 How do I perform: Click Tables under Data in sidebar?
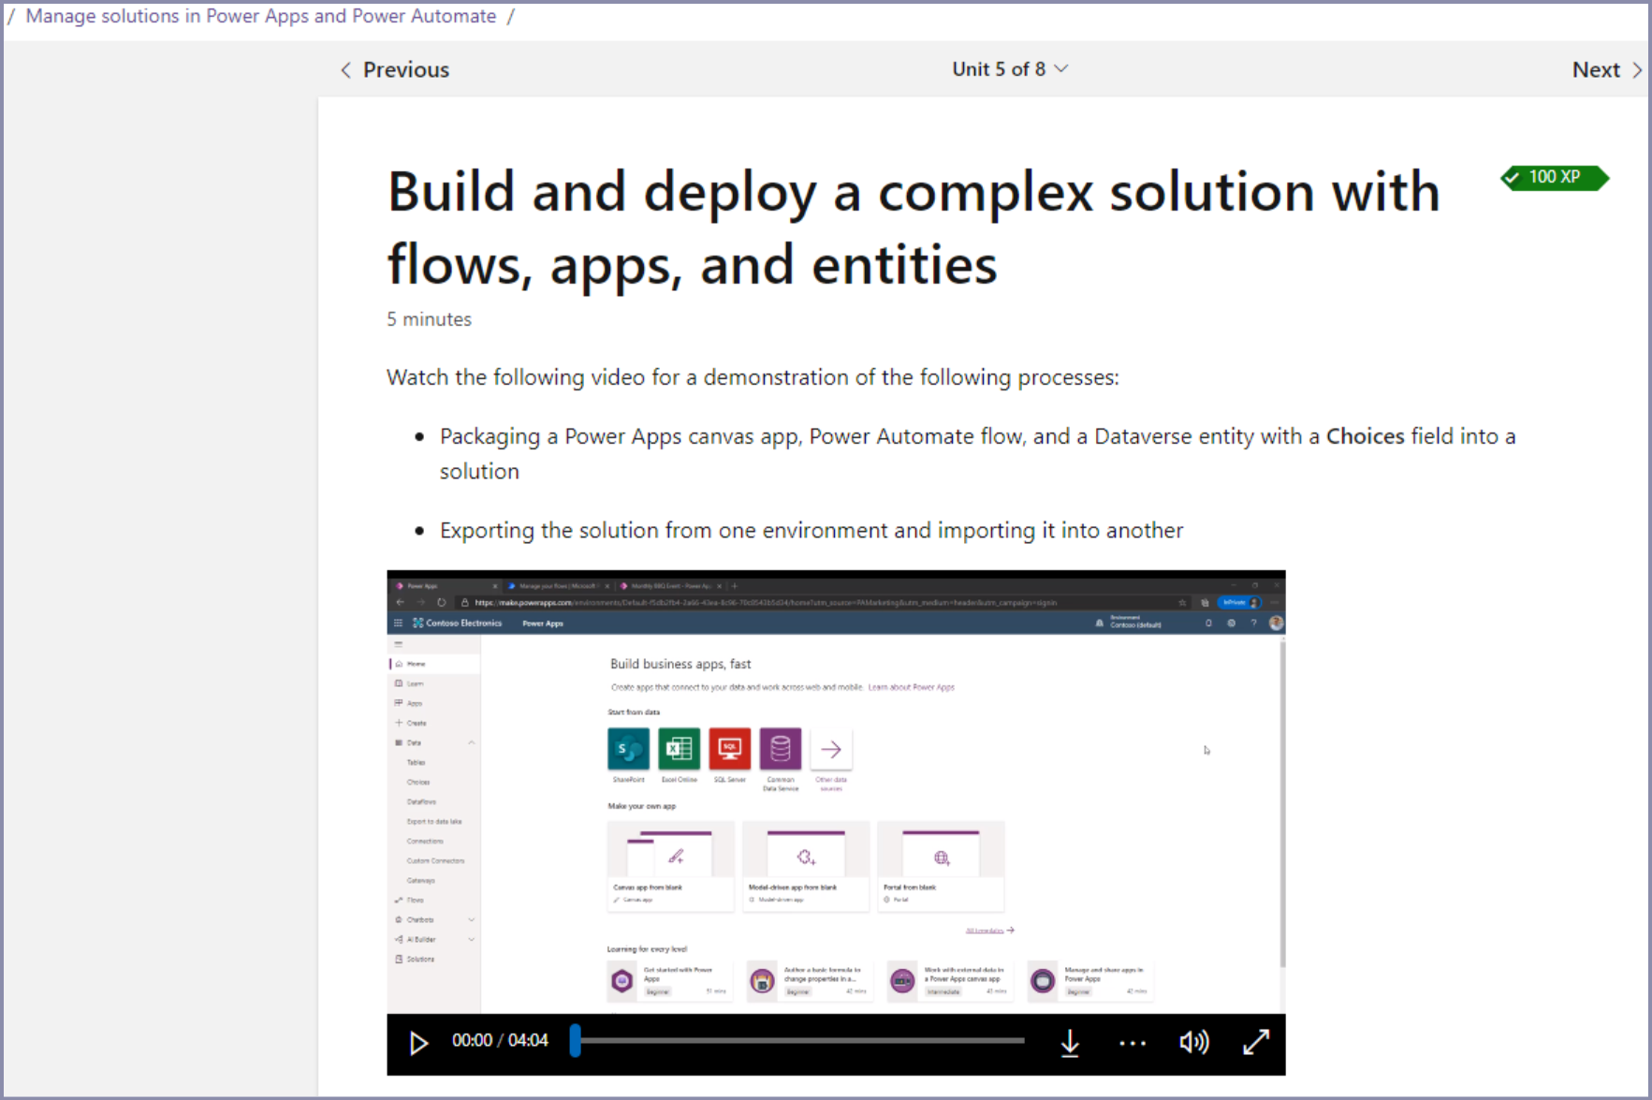coord(417,763)
